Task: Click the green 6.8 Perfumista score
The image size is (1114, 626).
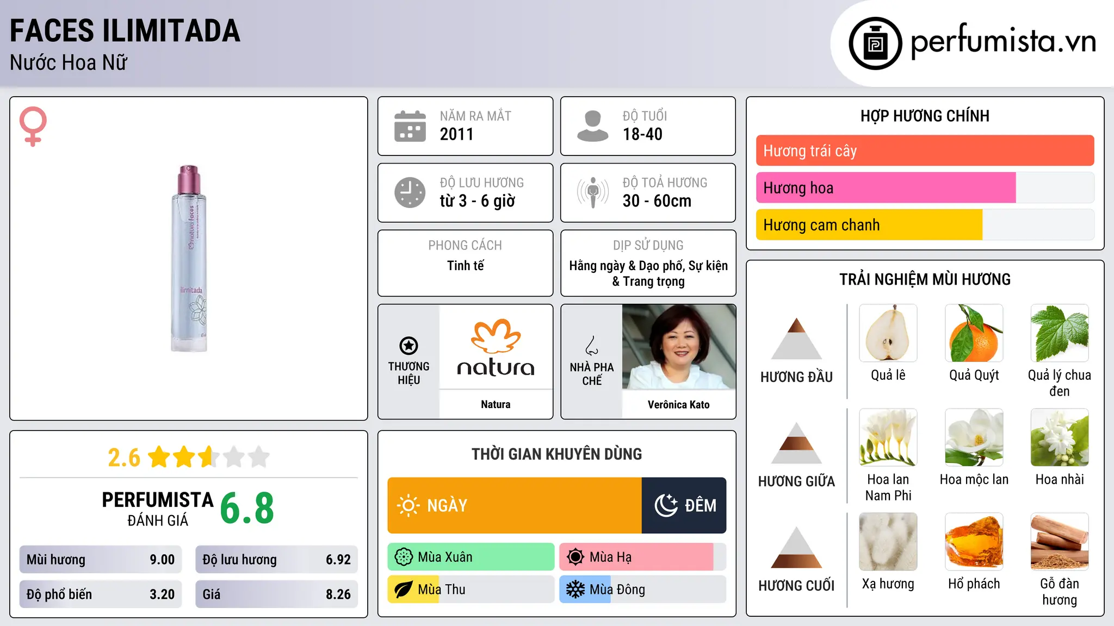Action: point(247,508)
